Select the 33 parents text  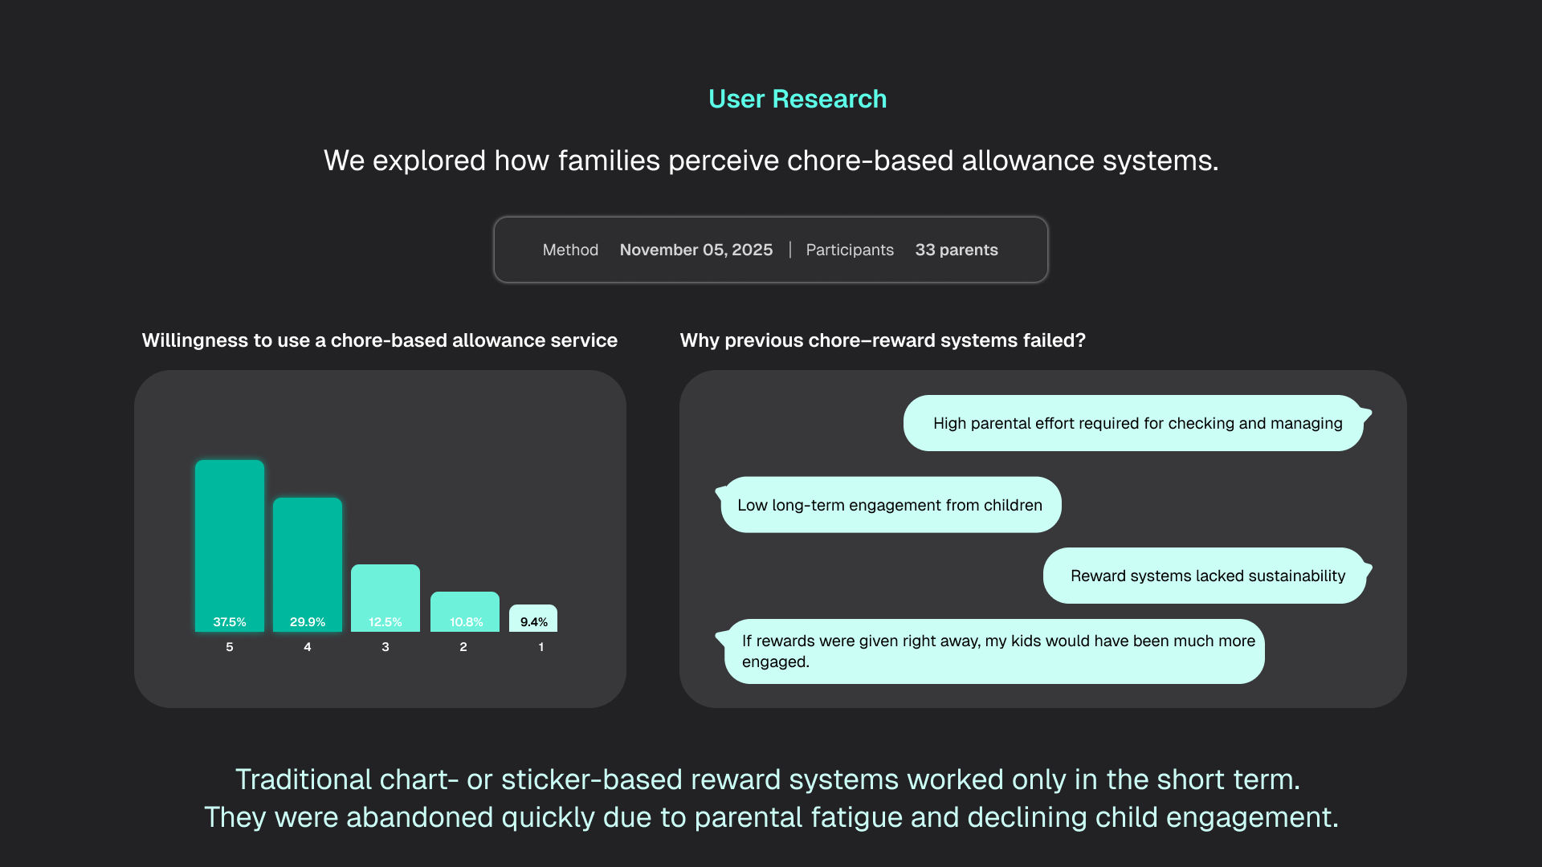pyautogui.click(x=956, y=250)
